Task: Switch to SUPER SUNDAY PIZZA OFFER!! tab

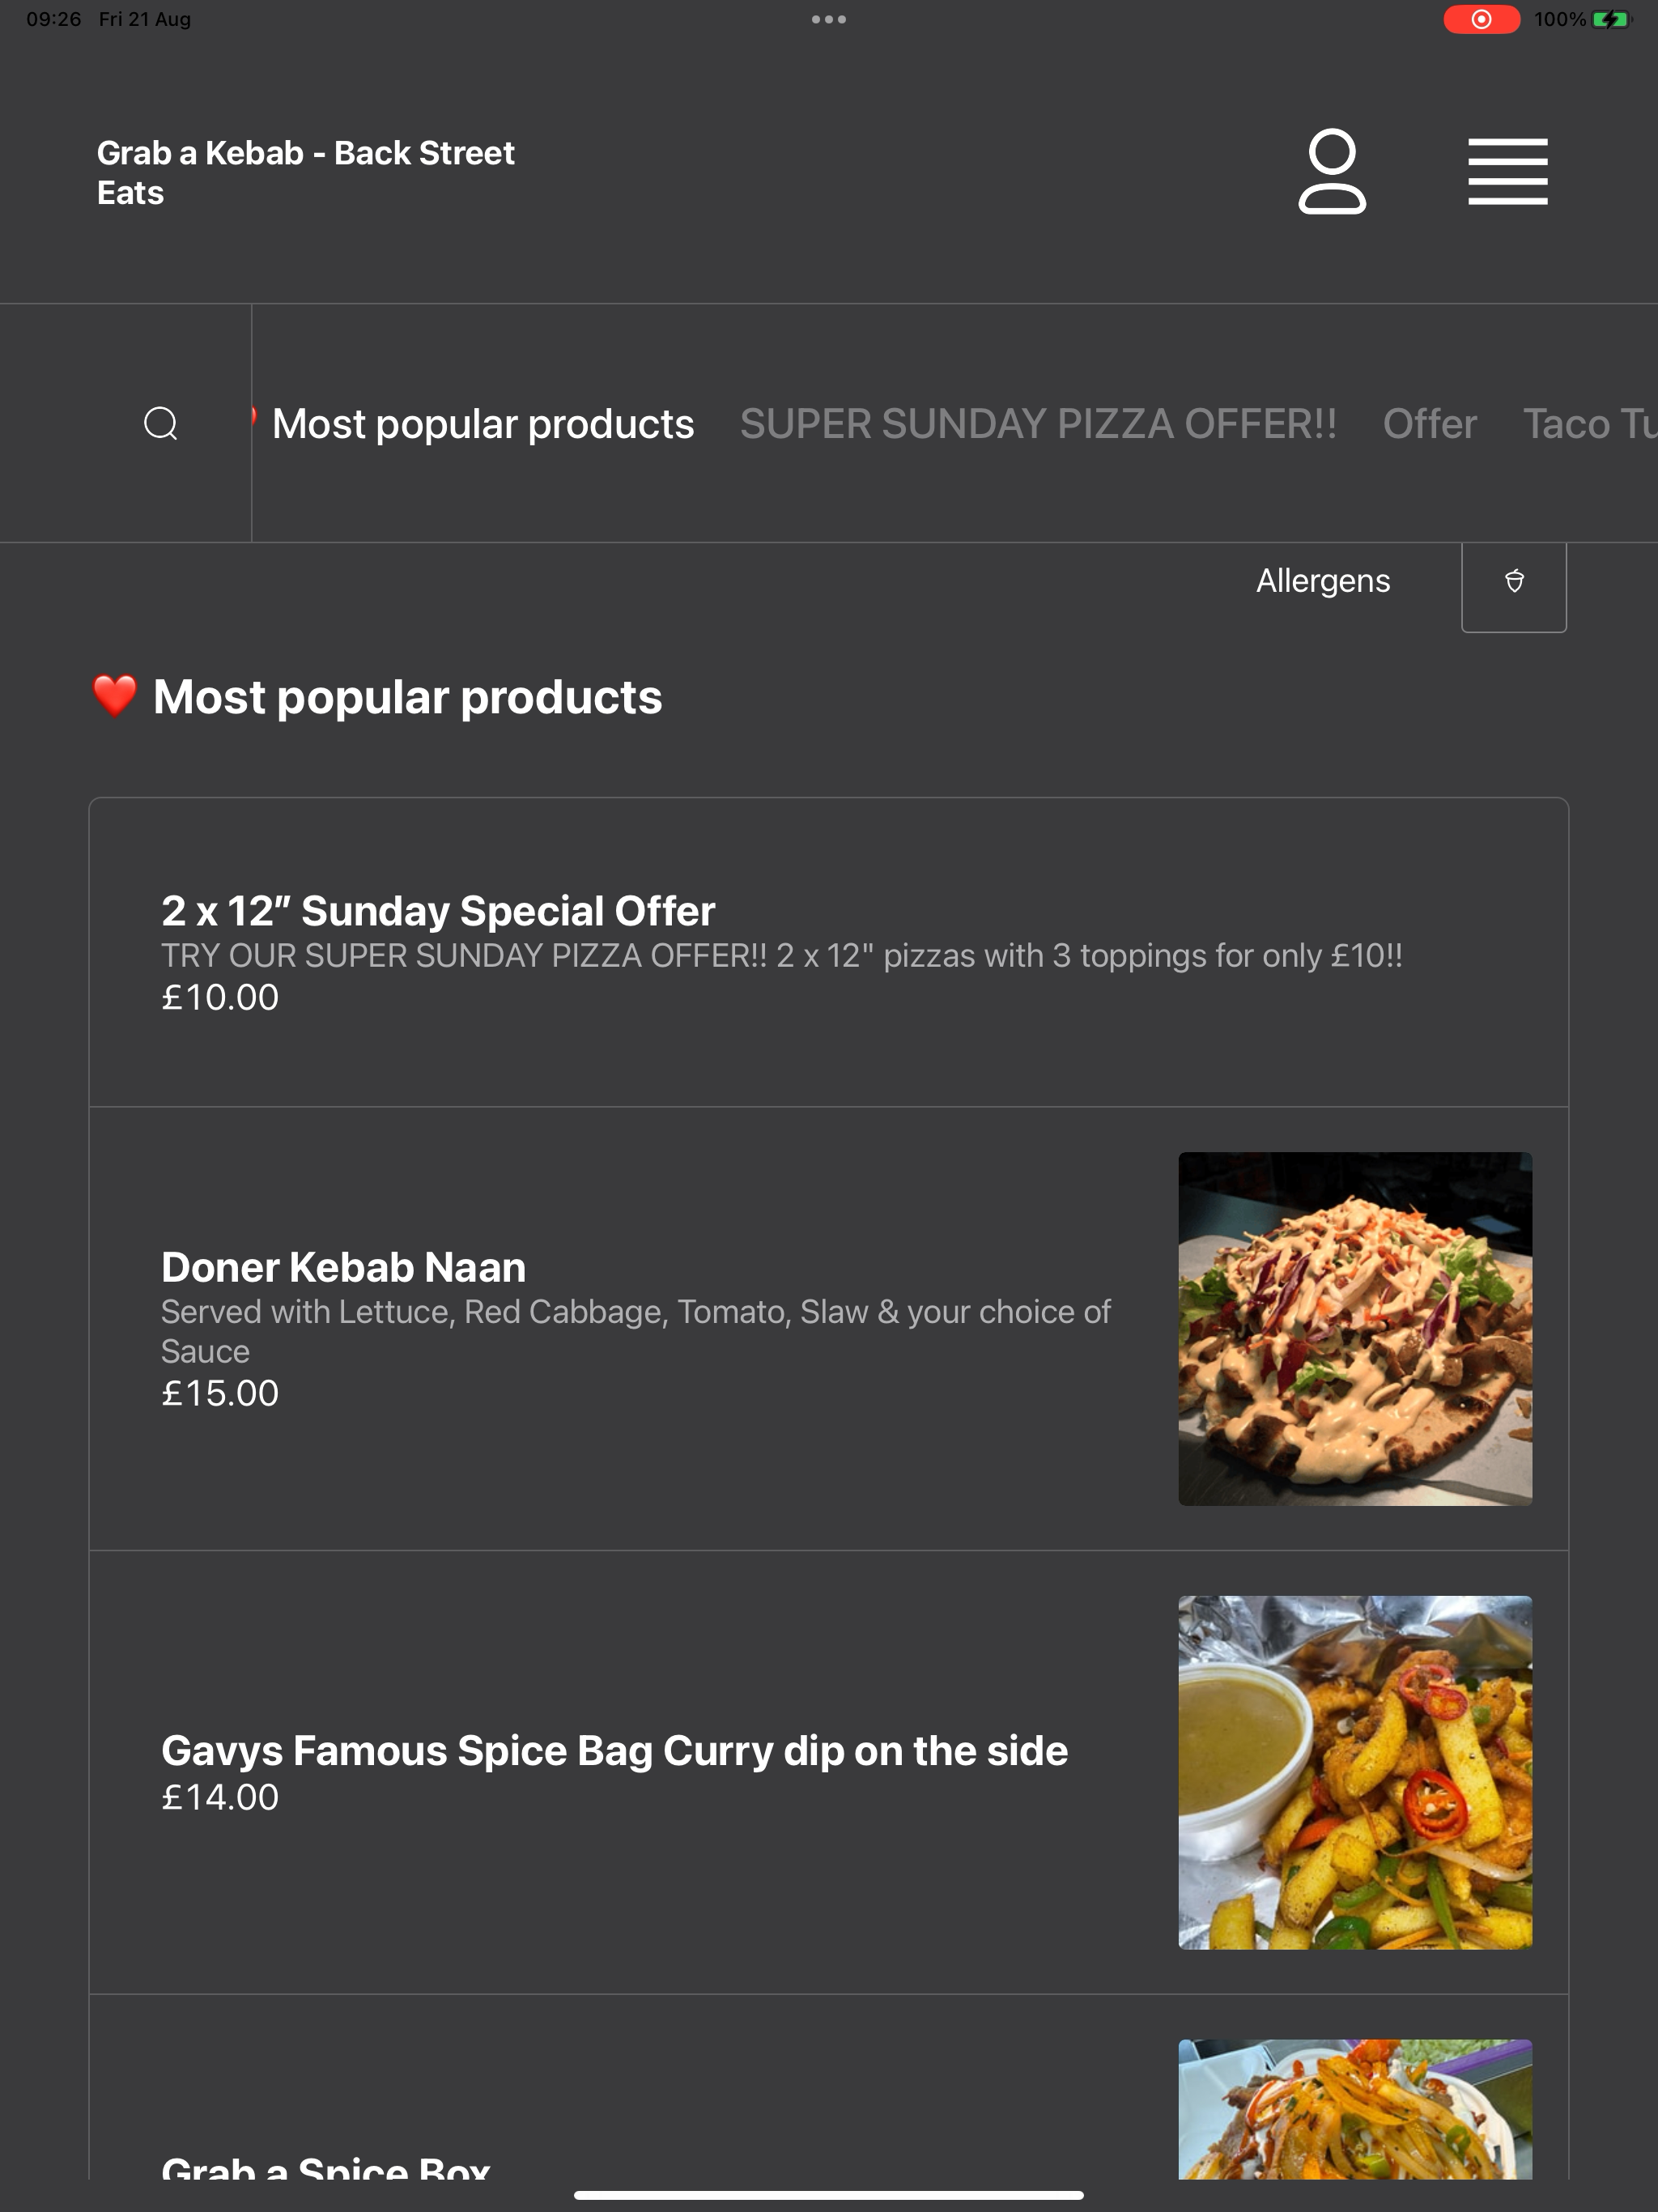Action: tap(1038, 423)
